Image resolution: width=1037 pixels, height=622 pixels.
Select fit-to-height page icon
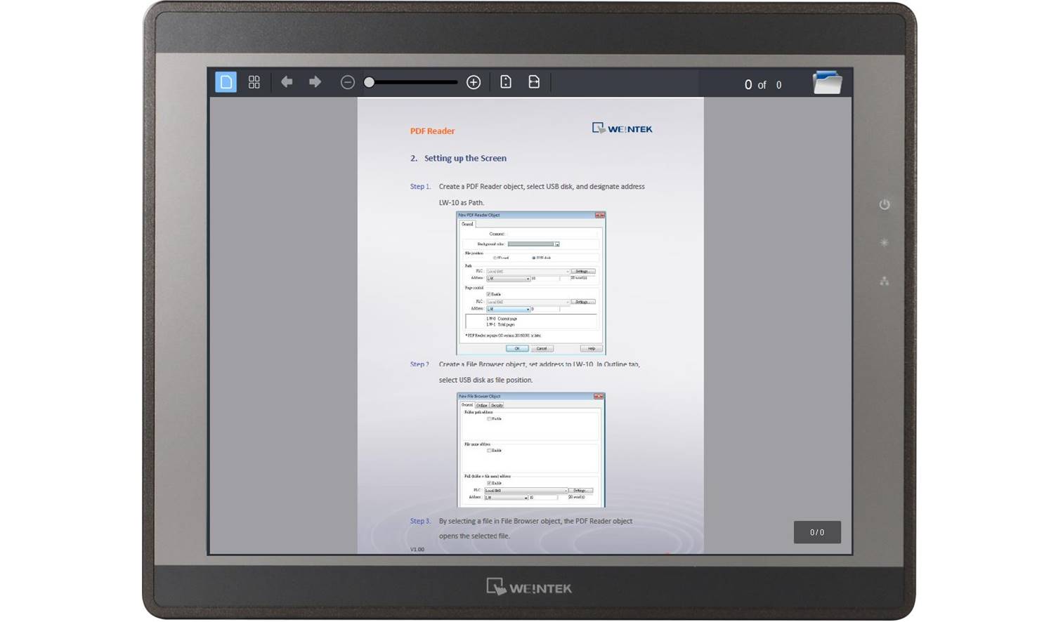(x=506, y=82)
